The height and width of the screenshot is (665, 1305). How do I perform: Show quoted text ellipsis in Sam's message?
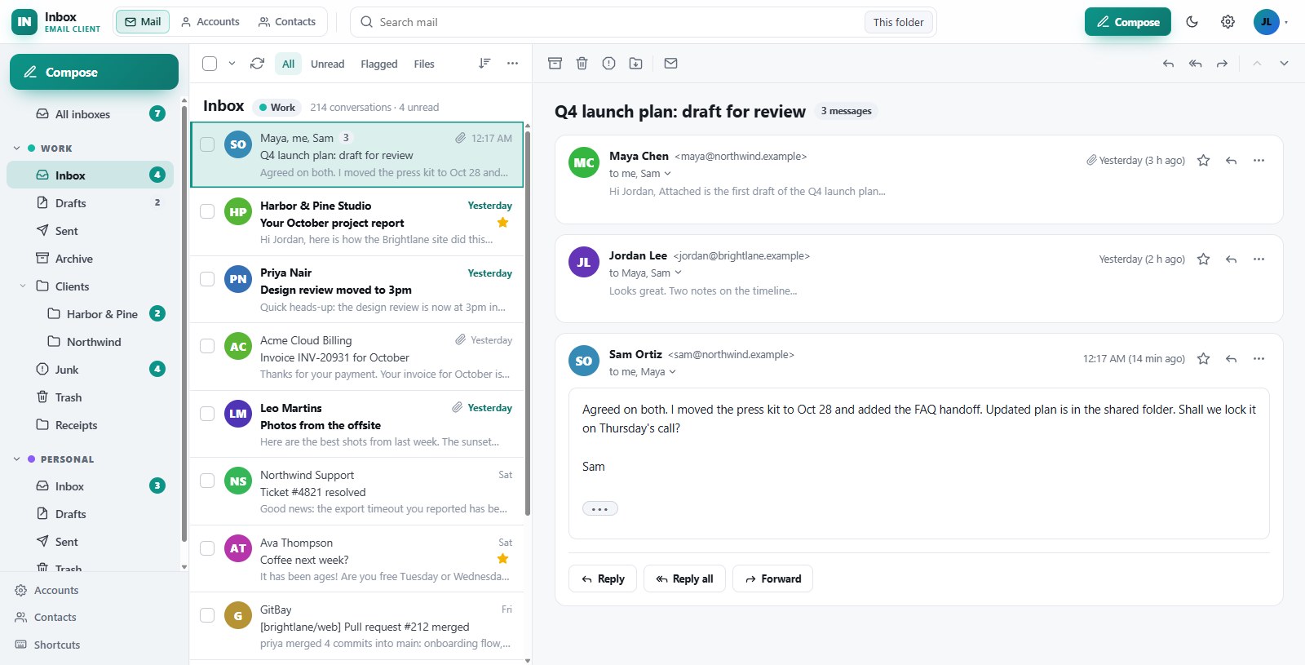pos(599,509)
